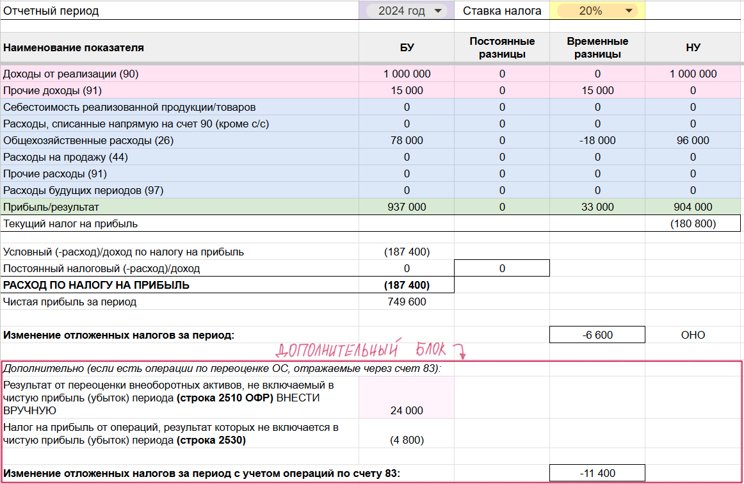Select the (4 800) tax cell

407,433
